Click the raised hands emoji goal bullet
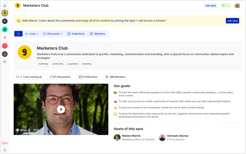 pyautogui.click(x=116, y=114)
